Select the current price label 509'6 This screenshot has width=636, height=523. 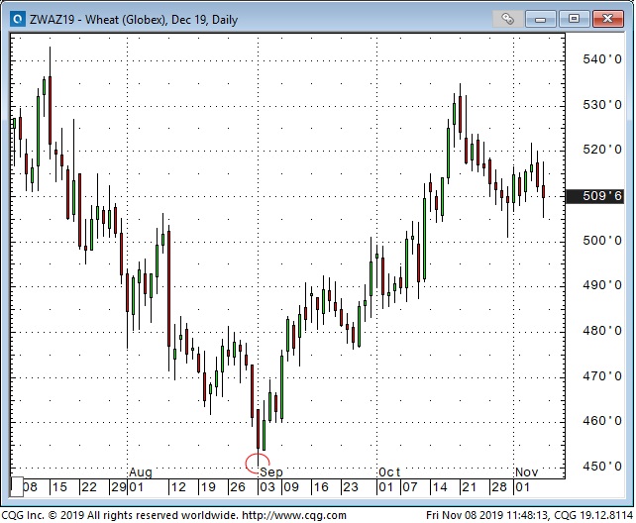pyautogui.click(x=595, y=196)
